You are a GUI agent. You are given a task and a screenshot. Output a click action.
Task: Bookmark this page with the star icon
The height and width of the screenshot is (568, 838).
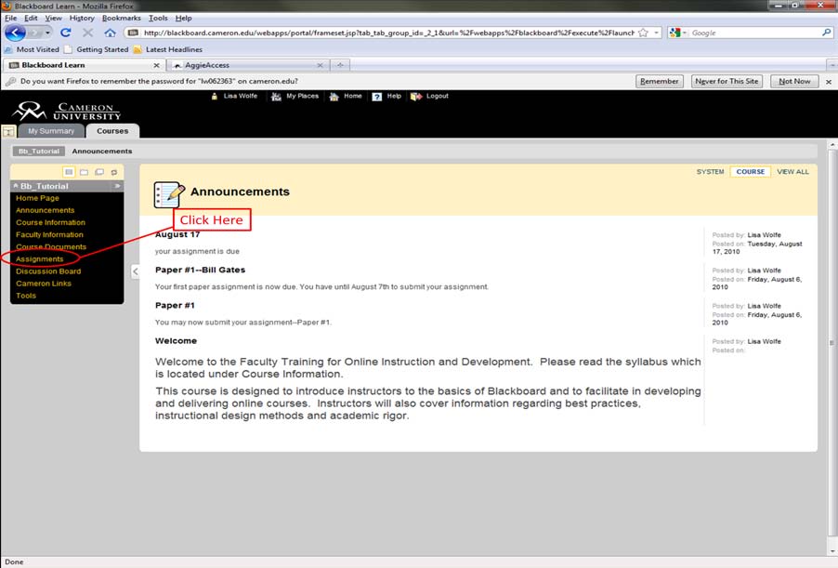coord(644,33)
